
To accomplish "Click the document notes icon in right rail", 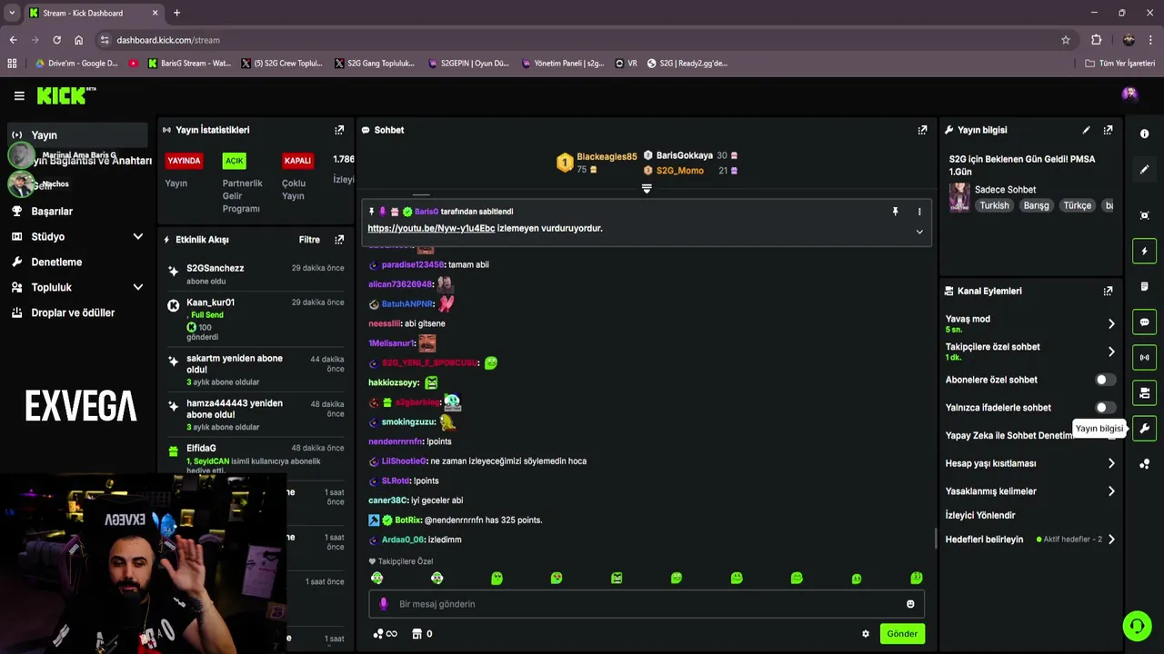I will coord(1144,286).
